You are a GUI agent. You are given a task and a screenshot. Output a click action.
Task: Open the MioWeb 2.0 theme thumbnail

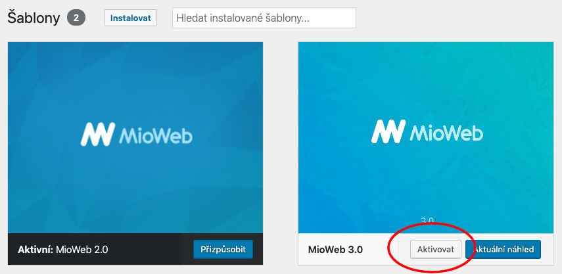tap(135, 138)
